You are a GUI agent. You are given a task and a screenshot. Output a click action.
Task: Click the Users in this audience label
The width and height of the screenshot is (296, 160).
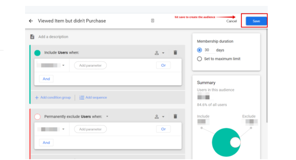coord(216,90)
